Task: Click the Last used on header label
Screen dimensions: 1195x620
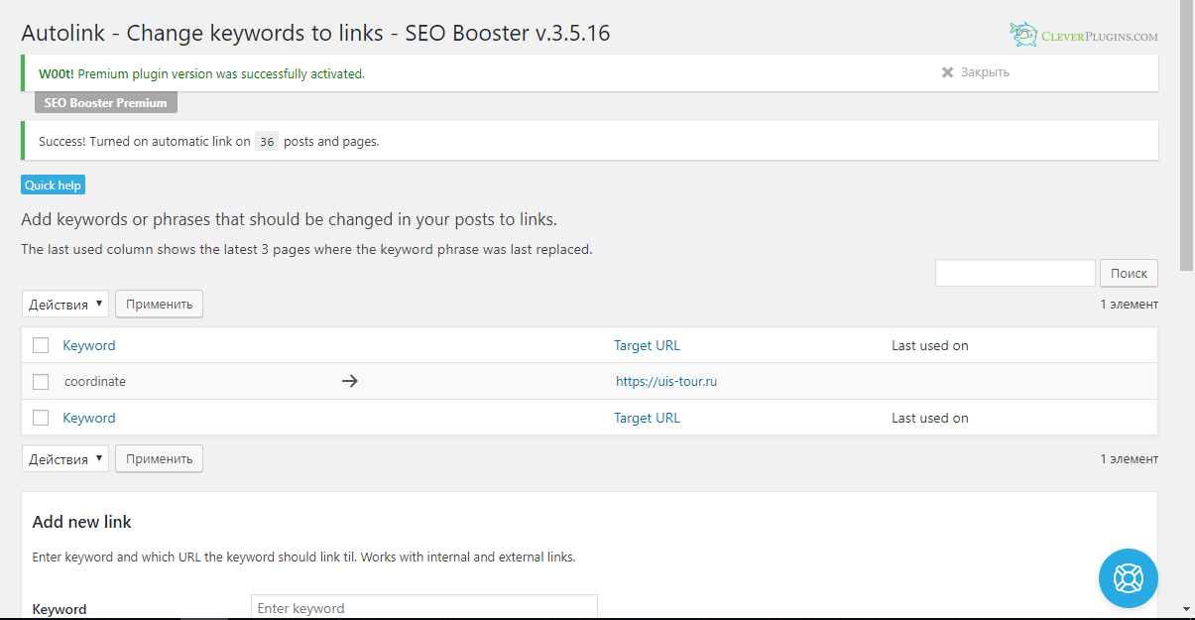Action: tap(930, 345)
